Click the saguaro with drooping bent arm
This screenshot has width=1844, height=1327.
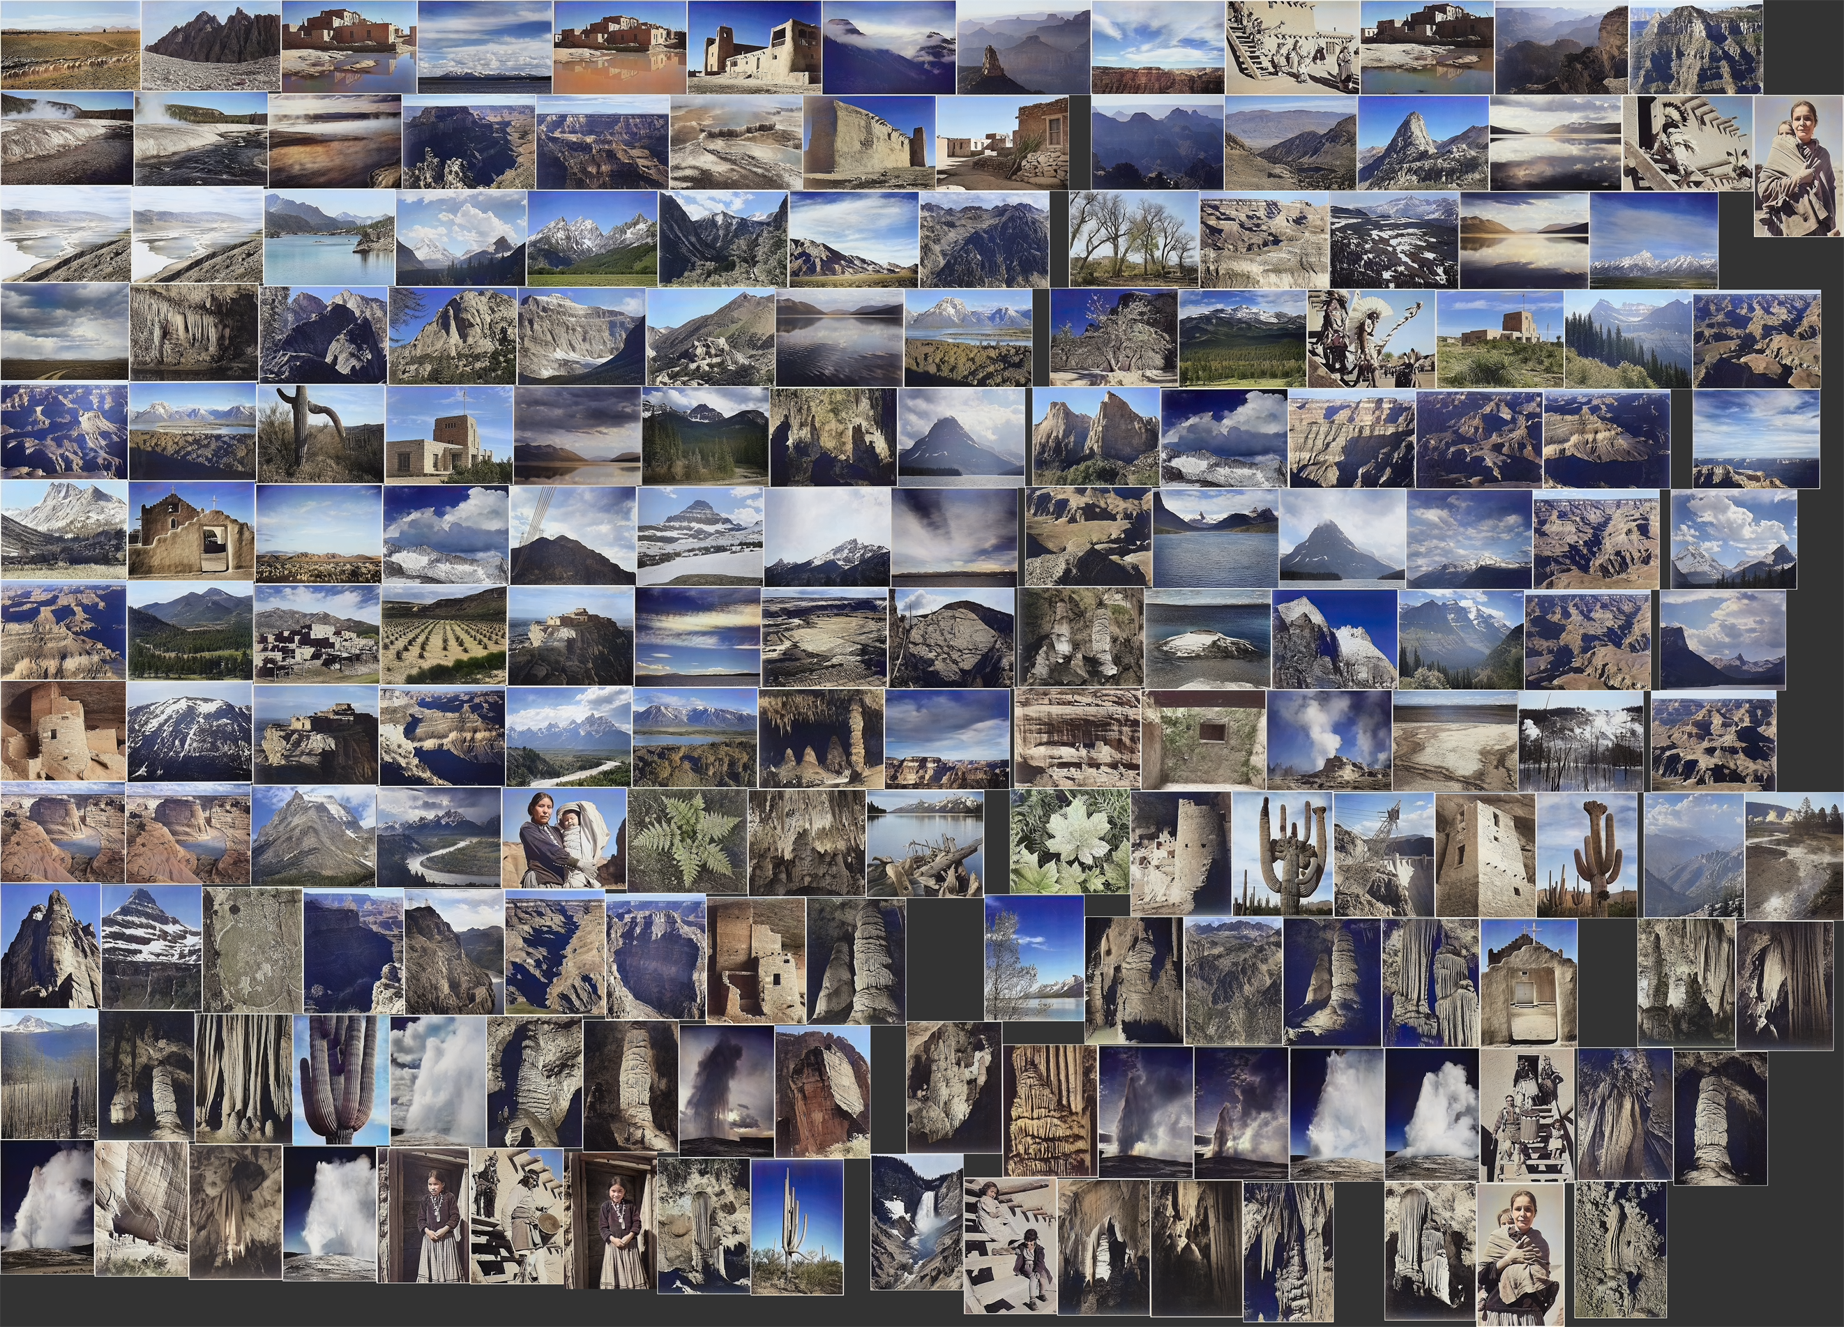click(320, 434)
